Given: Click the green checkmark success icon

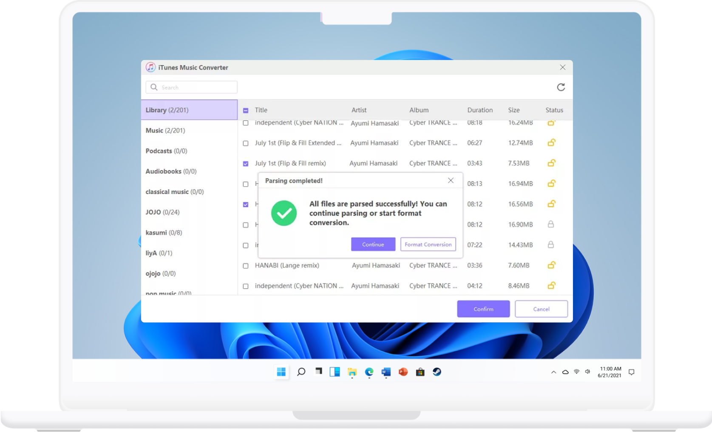Looking at the screenshot, I should [x=284, y=213].
